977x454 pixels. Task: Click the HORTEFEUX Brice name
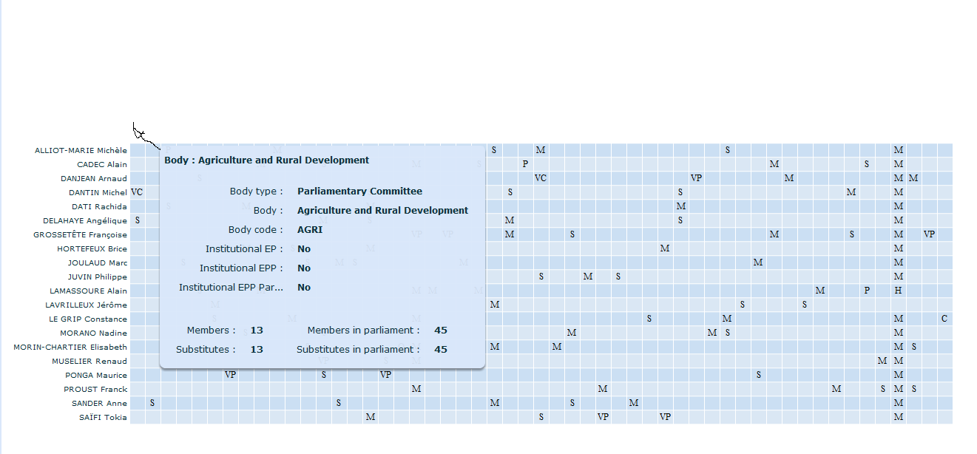click(92, 248)
